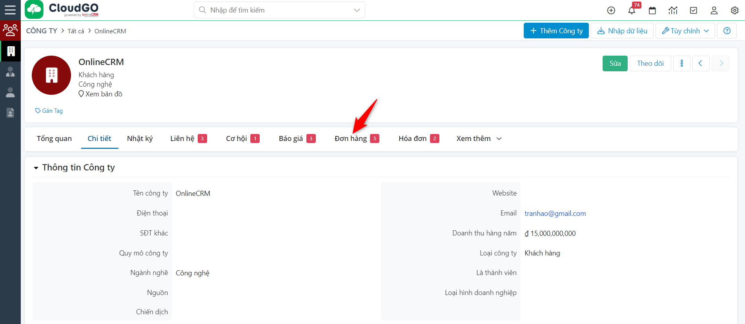Screen dimensions: 745x324
Task: Click the OnlineCRM company avatar
Action: pyautogui.click(x=51, y=75)
